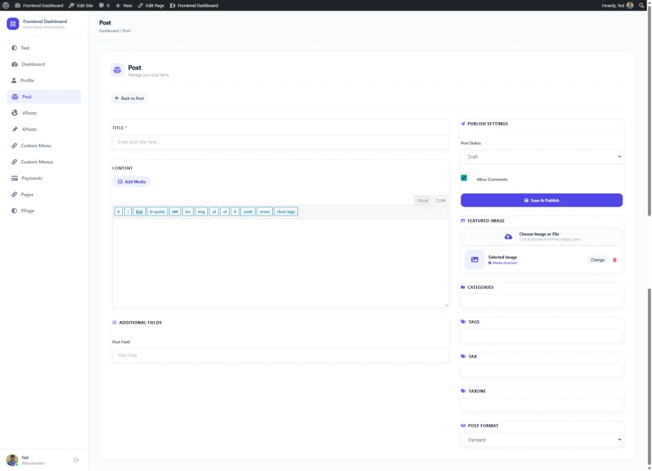Click the Selected Image thumbnail icon

(x=475, y=260)
